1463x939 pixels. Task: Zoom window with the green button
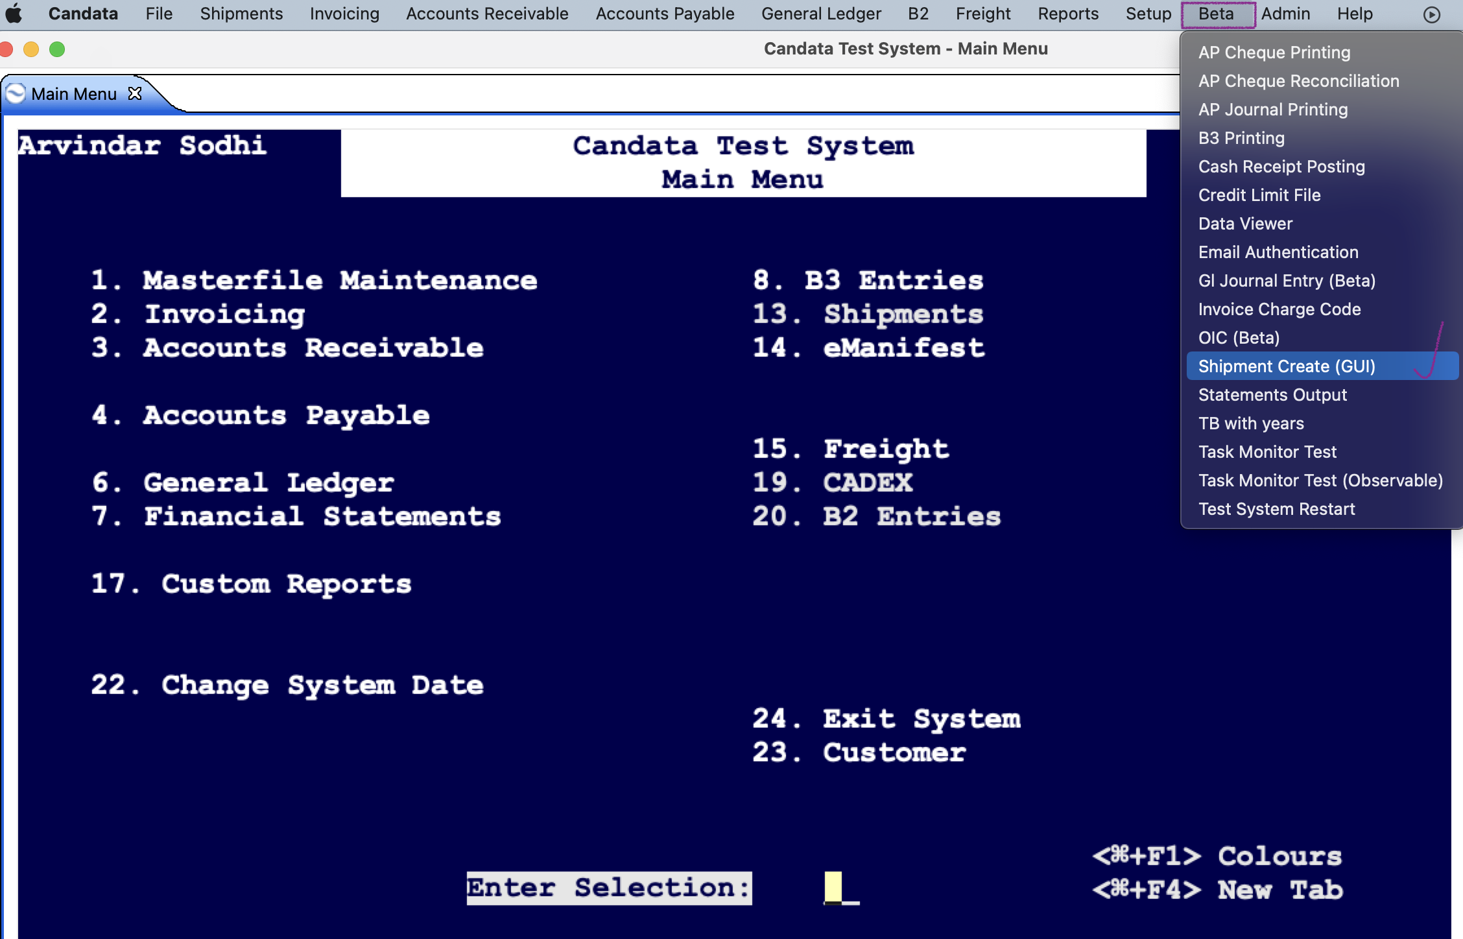click(x=57, y=49)
